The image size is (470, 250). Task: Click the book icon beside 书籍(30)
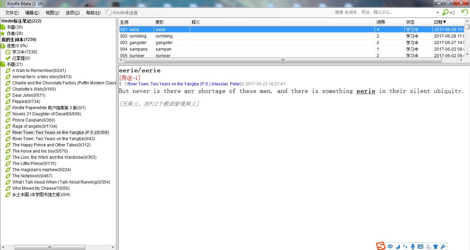tap(3, 27)
